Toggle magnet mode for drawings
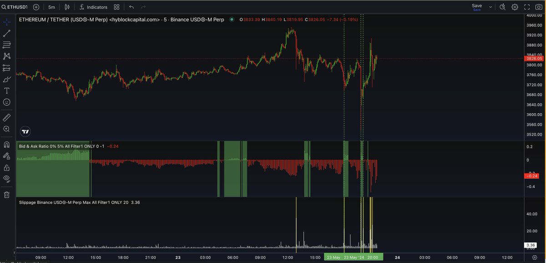 7,145
